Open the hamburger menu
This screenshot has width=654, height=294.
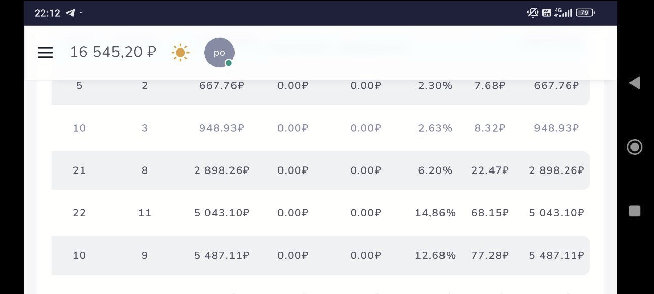point(45,53)
